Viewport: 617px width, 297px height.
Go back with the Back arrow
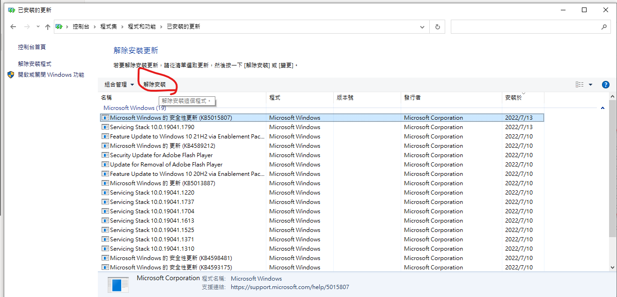tap(13, 27)
